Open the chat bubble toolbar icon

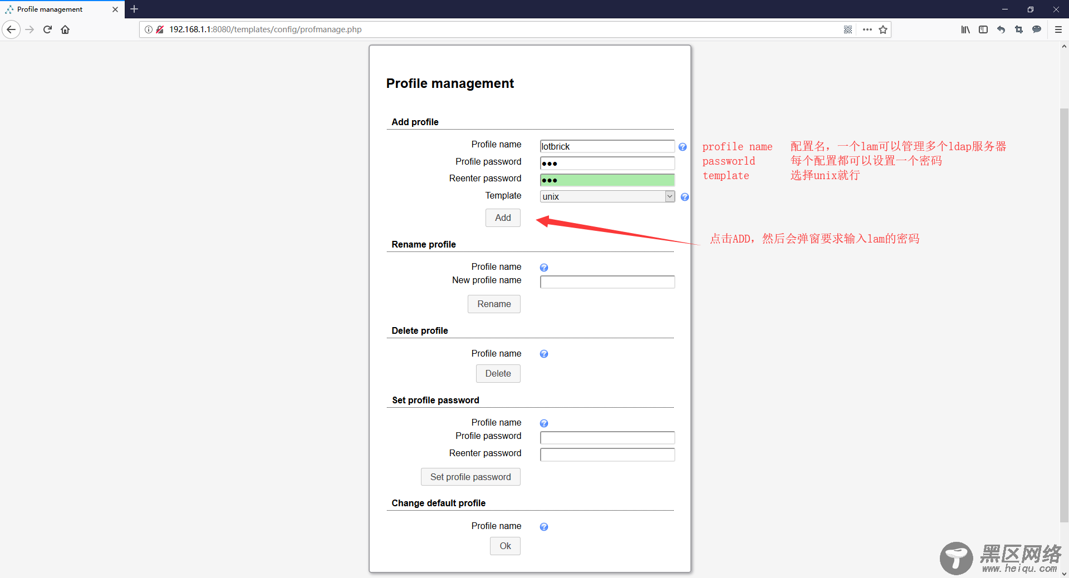tap(1037, 29)
